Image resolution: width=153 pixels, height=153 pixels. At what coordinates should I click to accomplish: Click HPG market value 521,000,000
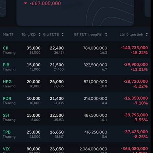(x=95, y=82)
